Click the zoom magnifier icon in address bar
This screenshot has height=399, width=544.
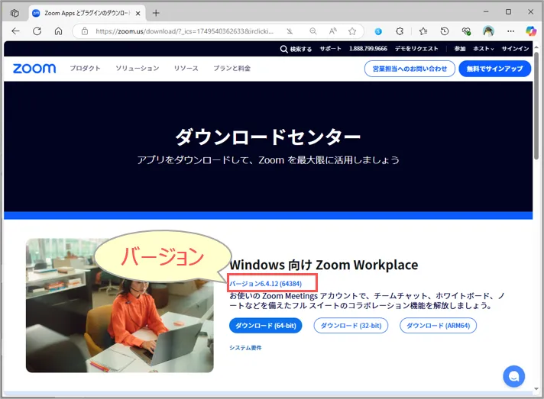[x=313, y=31]
